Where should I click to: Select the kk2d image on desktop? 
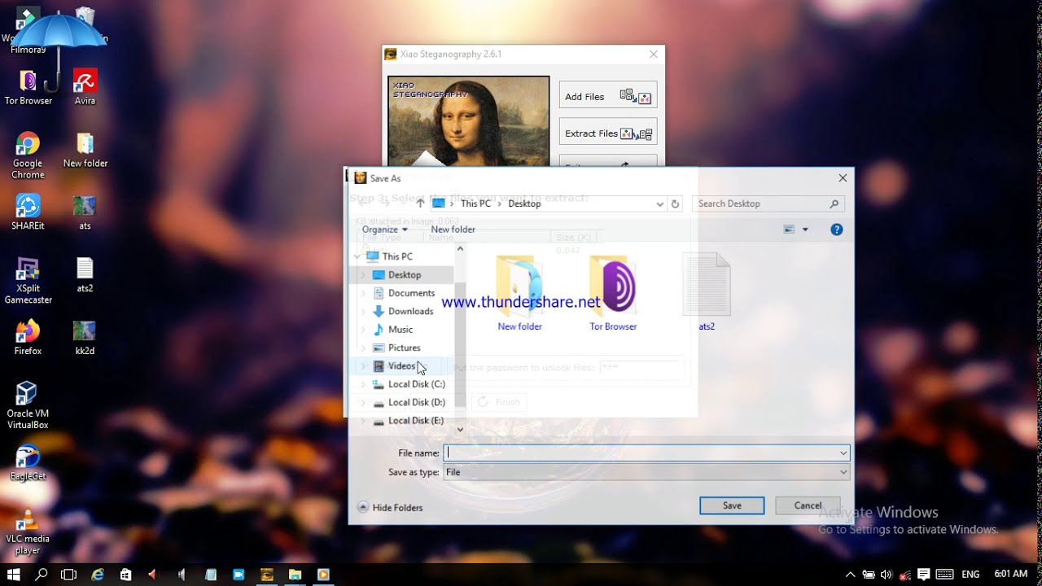point(85,338)
